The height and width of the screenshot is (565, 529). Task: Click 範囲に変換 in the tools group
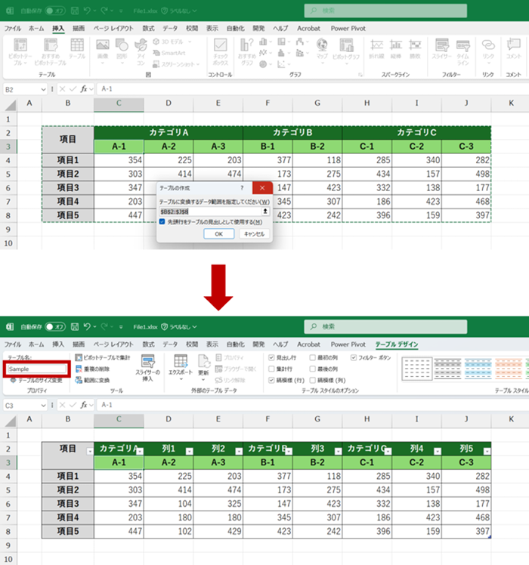coord(94,380)
